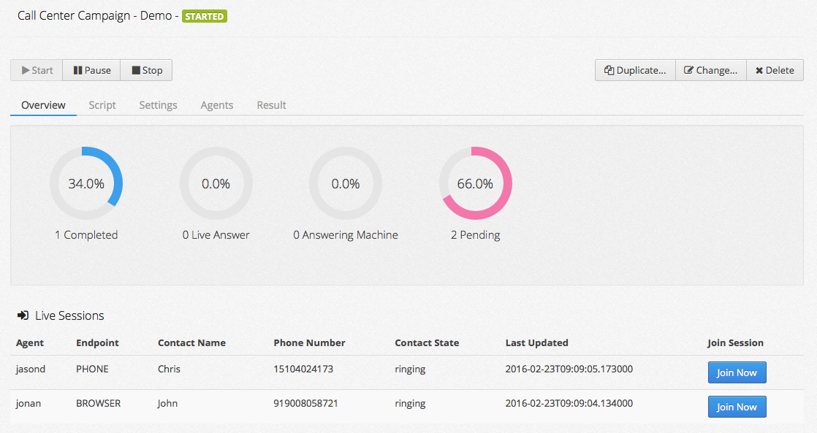Click the Live Sessions arrow icon

23,316
